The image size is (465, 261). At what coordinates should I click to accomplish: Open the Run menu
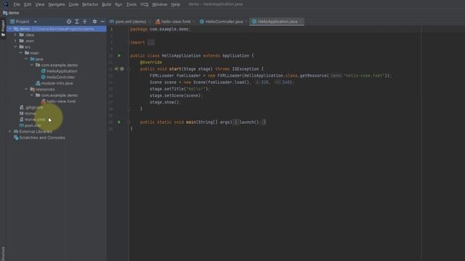(118, 4)
